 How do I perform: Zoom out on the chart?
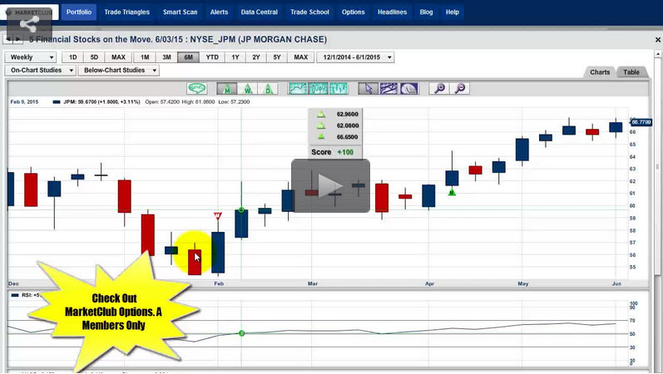click(x=460, y=88)
